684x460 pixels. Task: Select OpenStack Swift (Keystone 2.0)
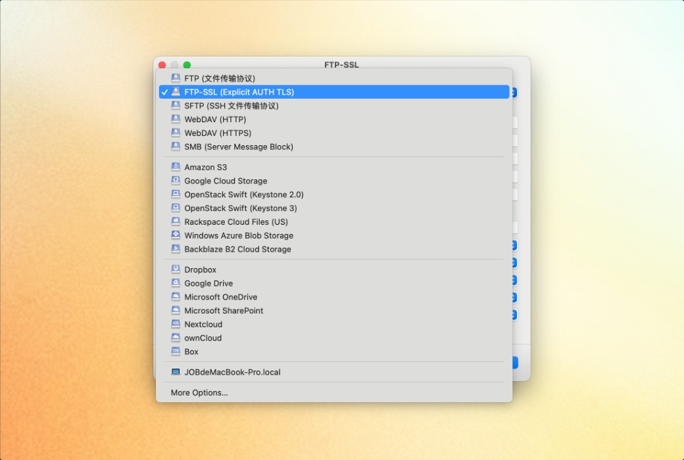333,195
